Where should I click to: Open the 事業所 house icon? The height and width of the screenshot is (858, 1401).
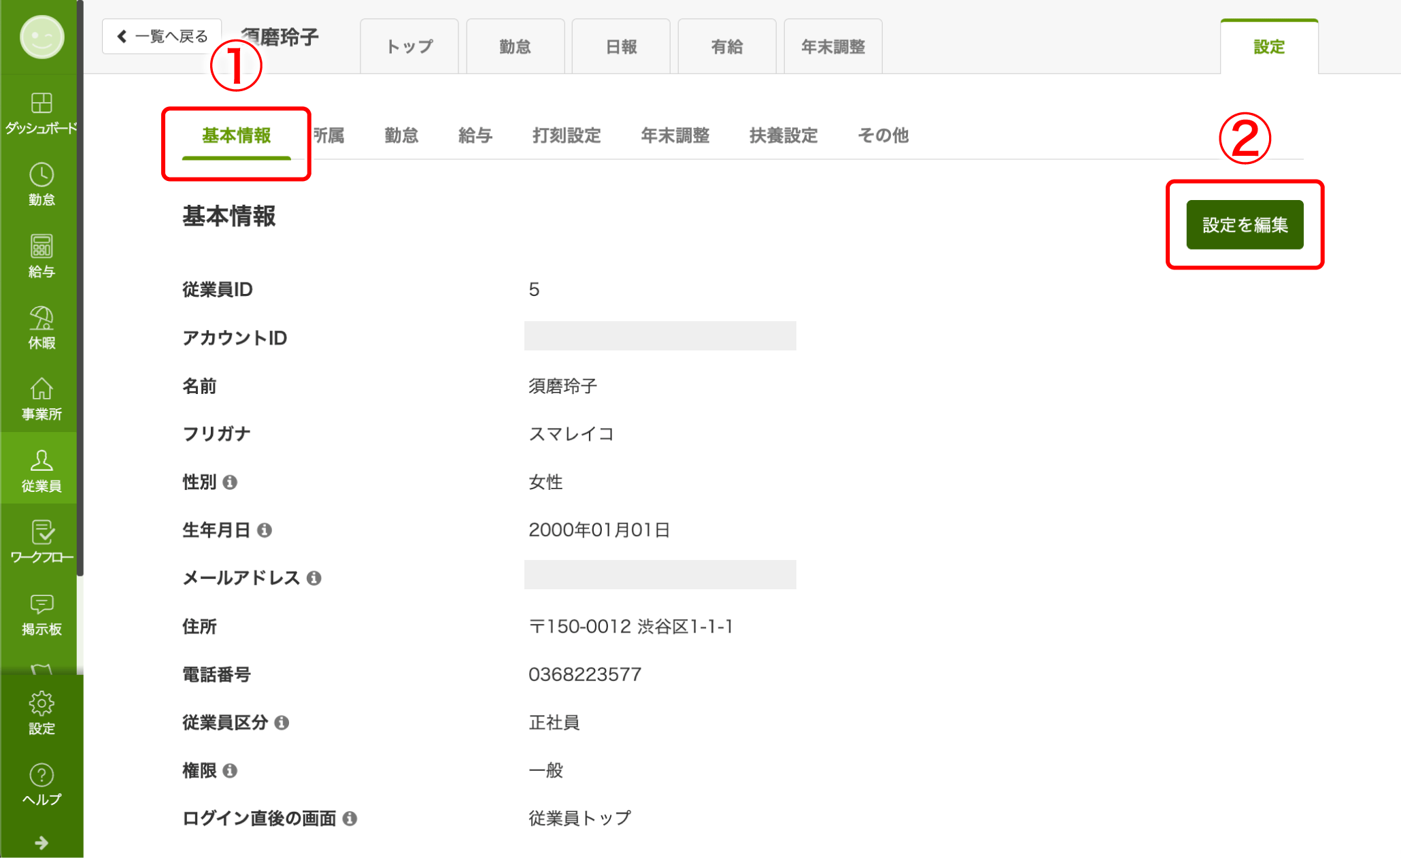pos(41,390)
